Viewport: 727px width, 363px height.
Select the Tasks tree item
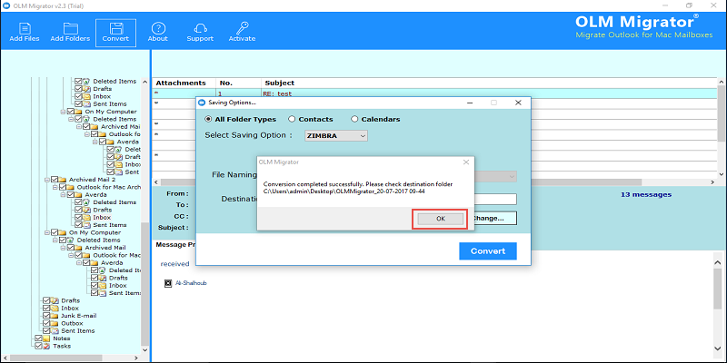point(62,346)
